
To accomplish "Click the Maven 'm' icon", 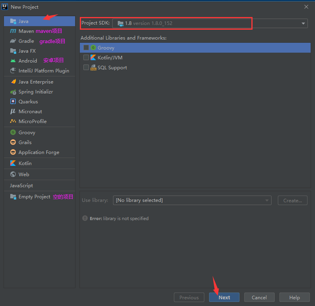I will [x=13, y=31].
